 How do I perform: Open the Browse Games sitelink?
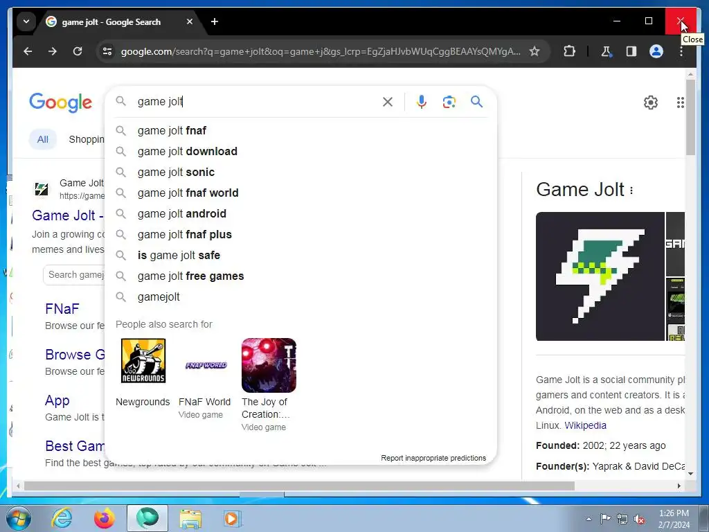pos(75,355)
